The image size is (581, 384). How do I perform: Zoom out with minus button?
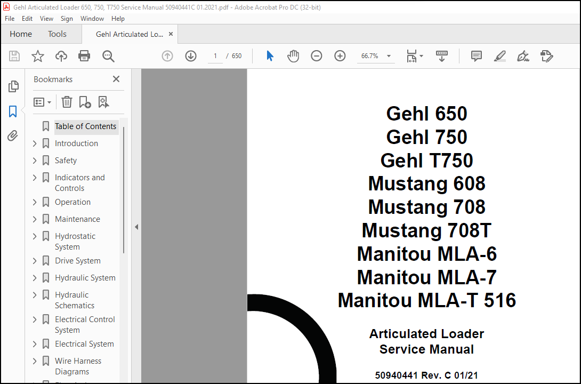316,56
